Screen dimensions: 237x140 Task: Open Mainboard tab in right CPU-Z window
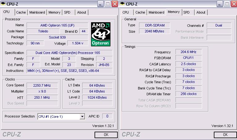tap(156, 12)
